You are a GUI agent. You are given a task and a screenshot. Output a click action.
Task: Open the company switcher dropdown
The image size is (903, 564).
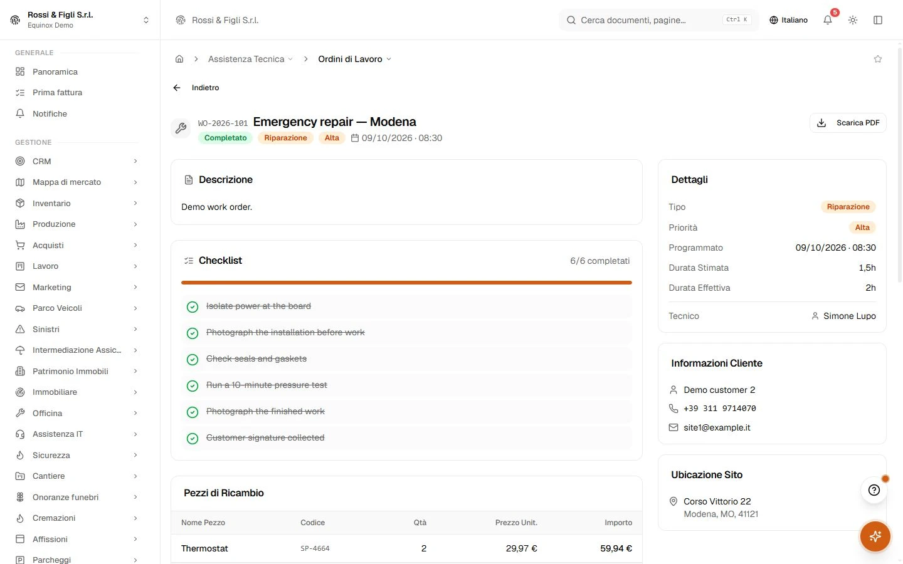click(x=80, y=20)
